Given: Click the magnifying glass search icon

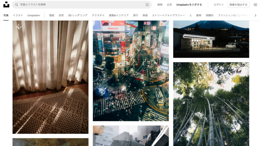Looking at the screenshot, I should click(16, 4).
